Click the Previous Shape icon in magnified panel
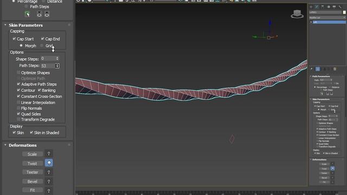 (39, 14)
